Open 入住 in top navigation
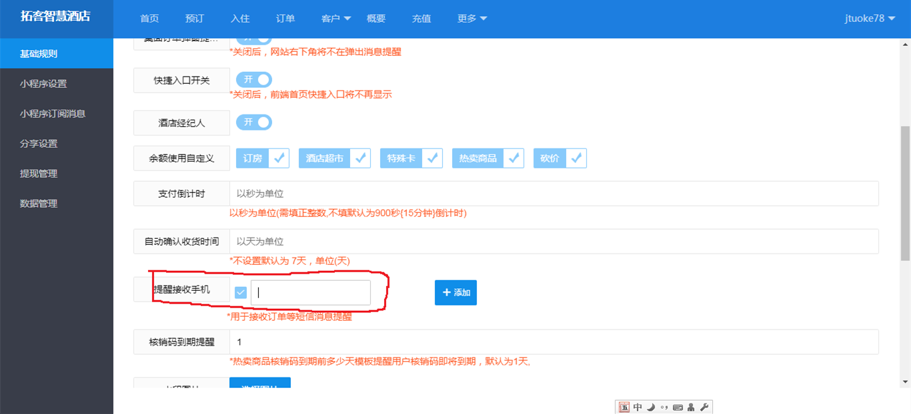This screenshot has width=911, height=414. [x=240, y=19]
